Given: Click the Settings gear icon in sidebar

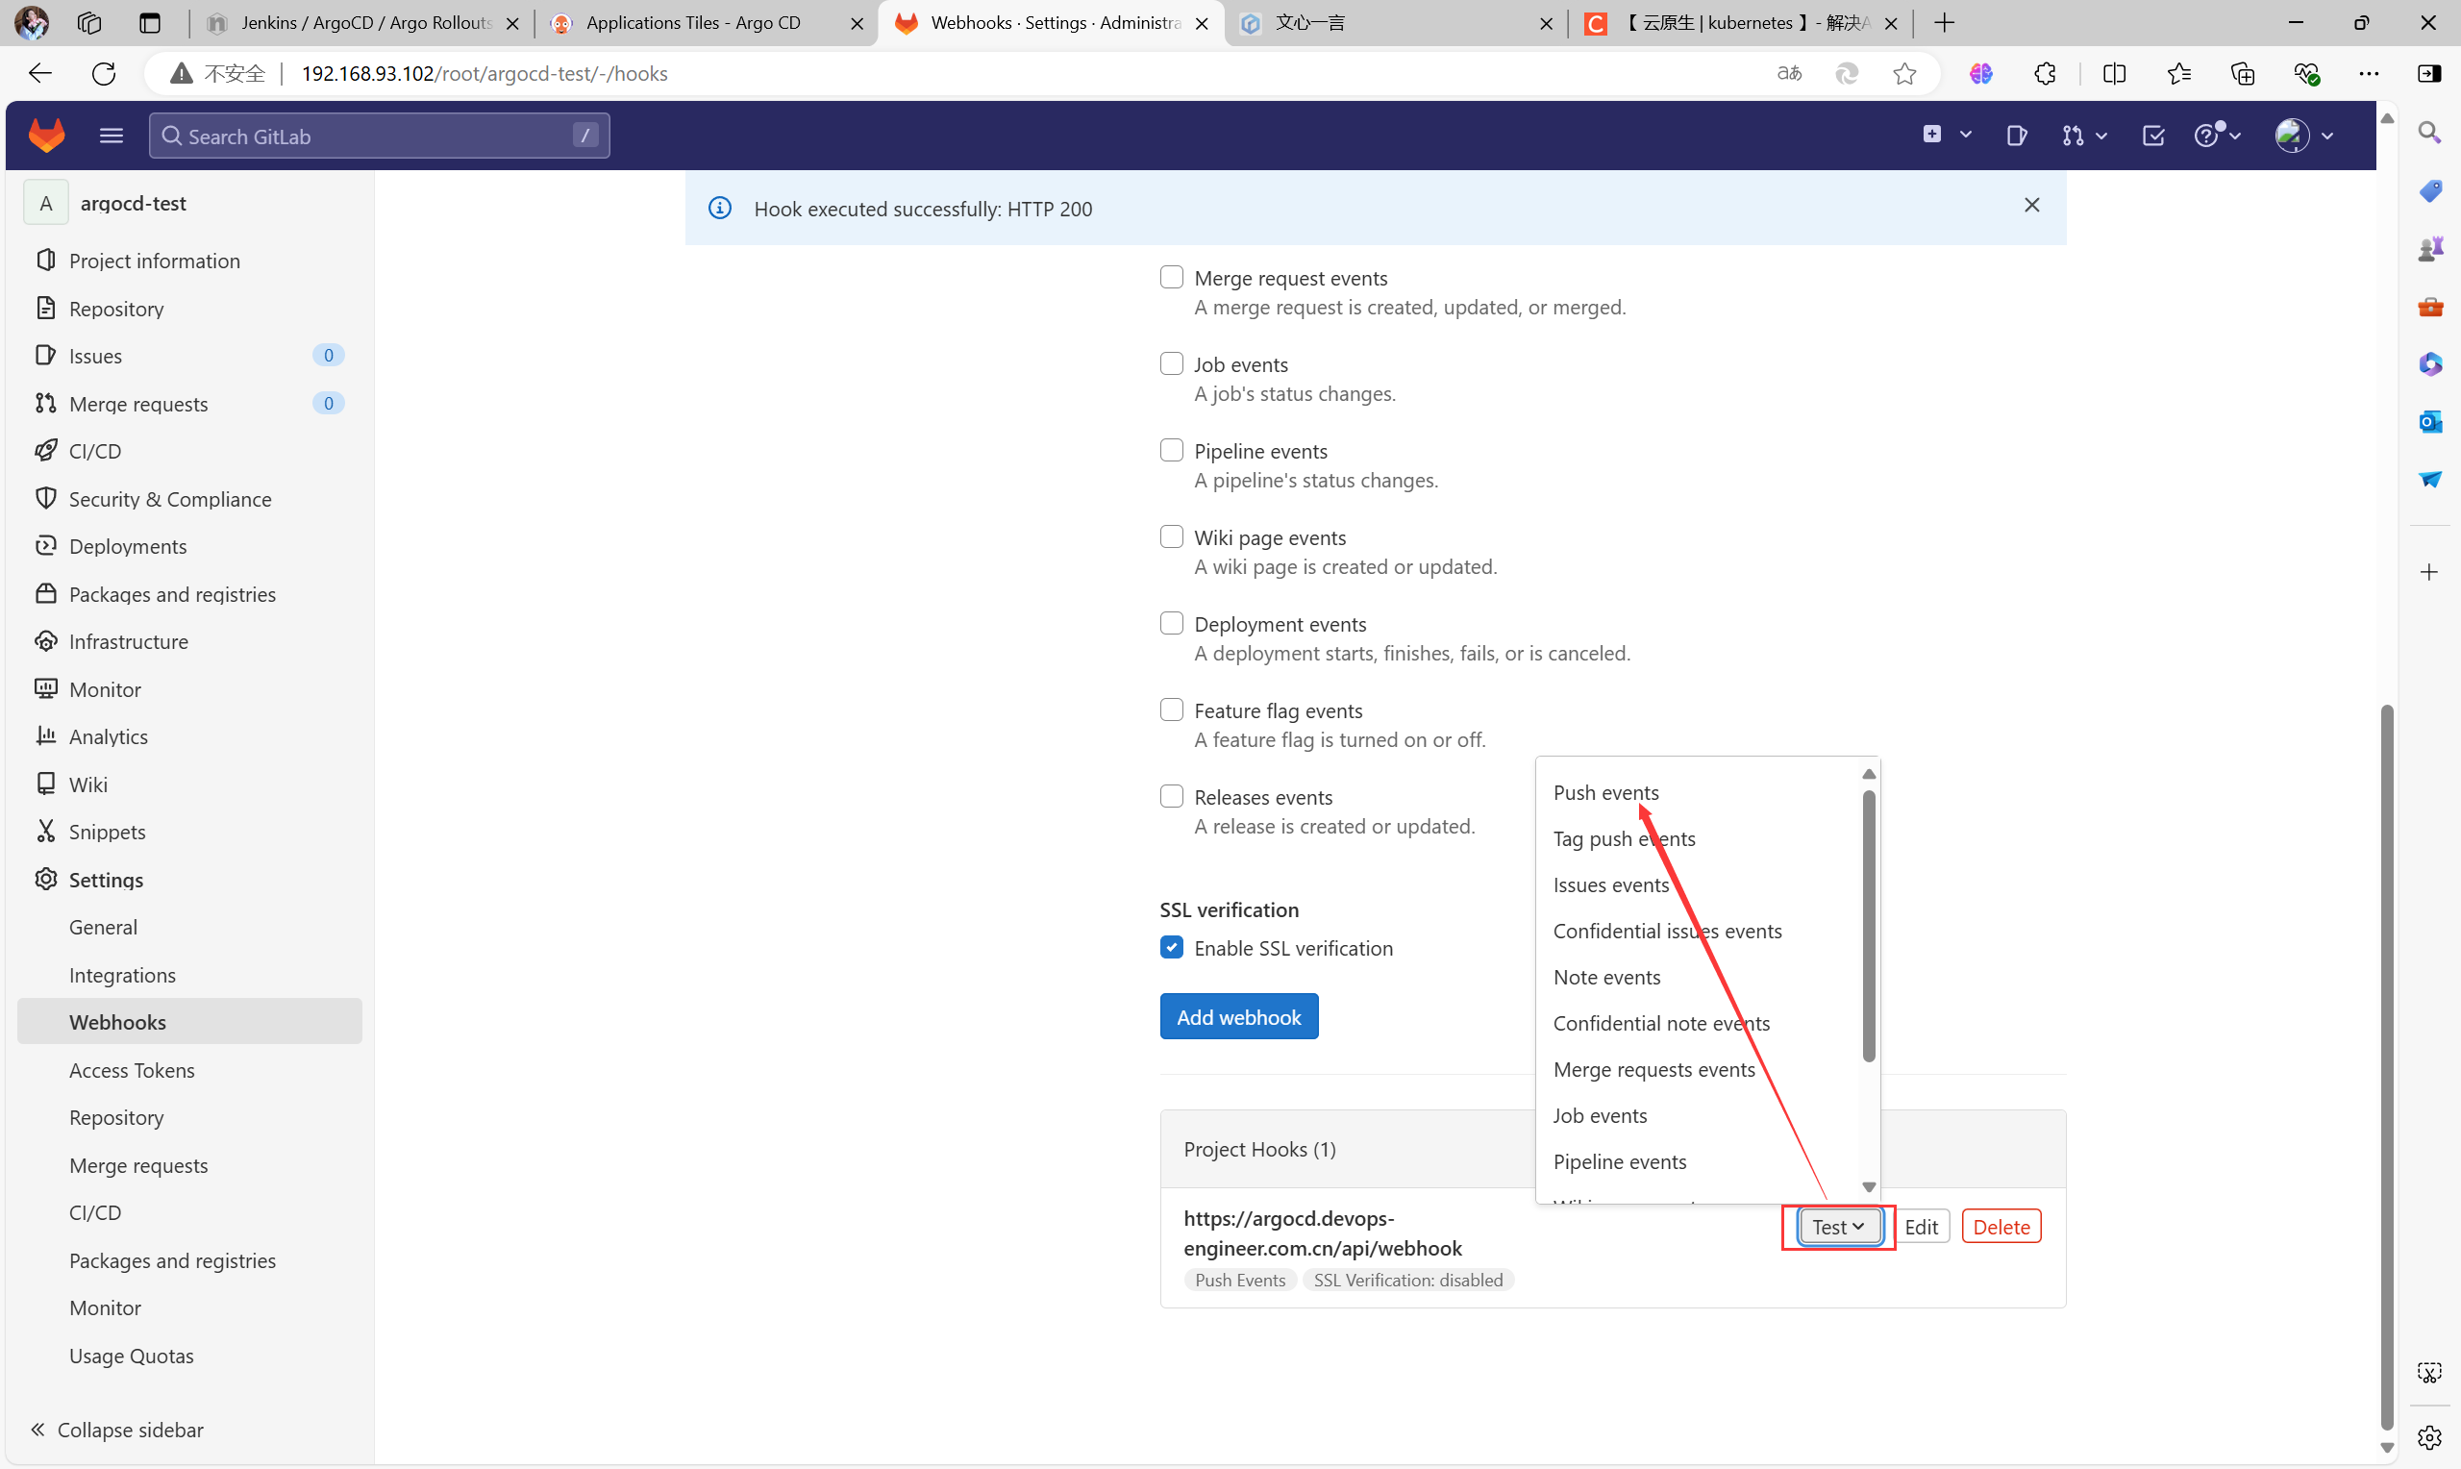Looking at the screenshot, I should (45, 878).
